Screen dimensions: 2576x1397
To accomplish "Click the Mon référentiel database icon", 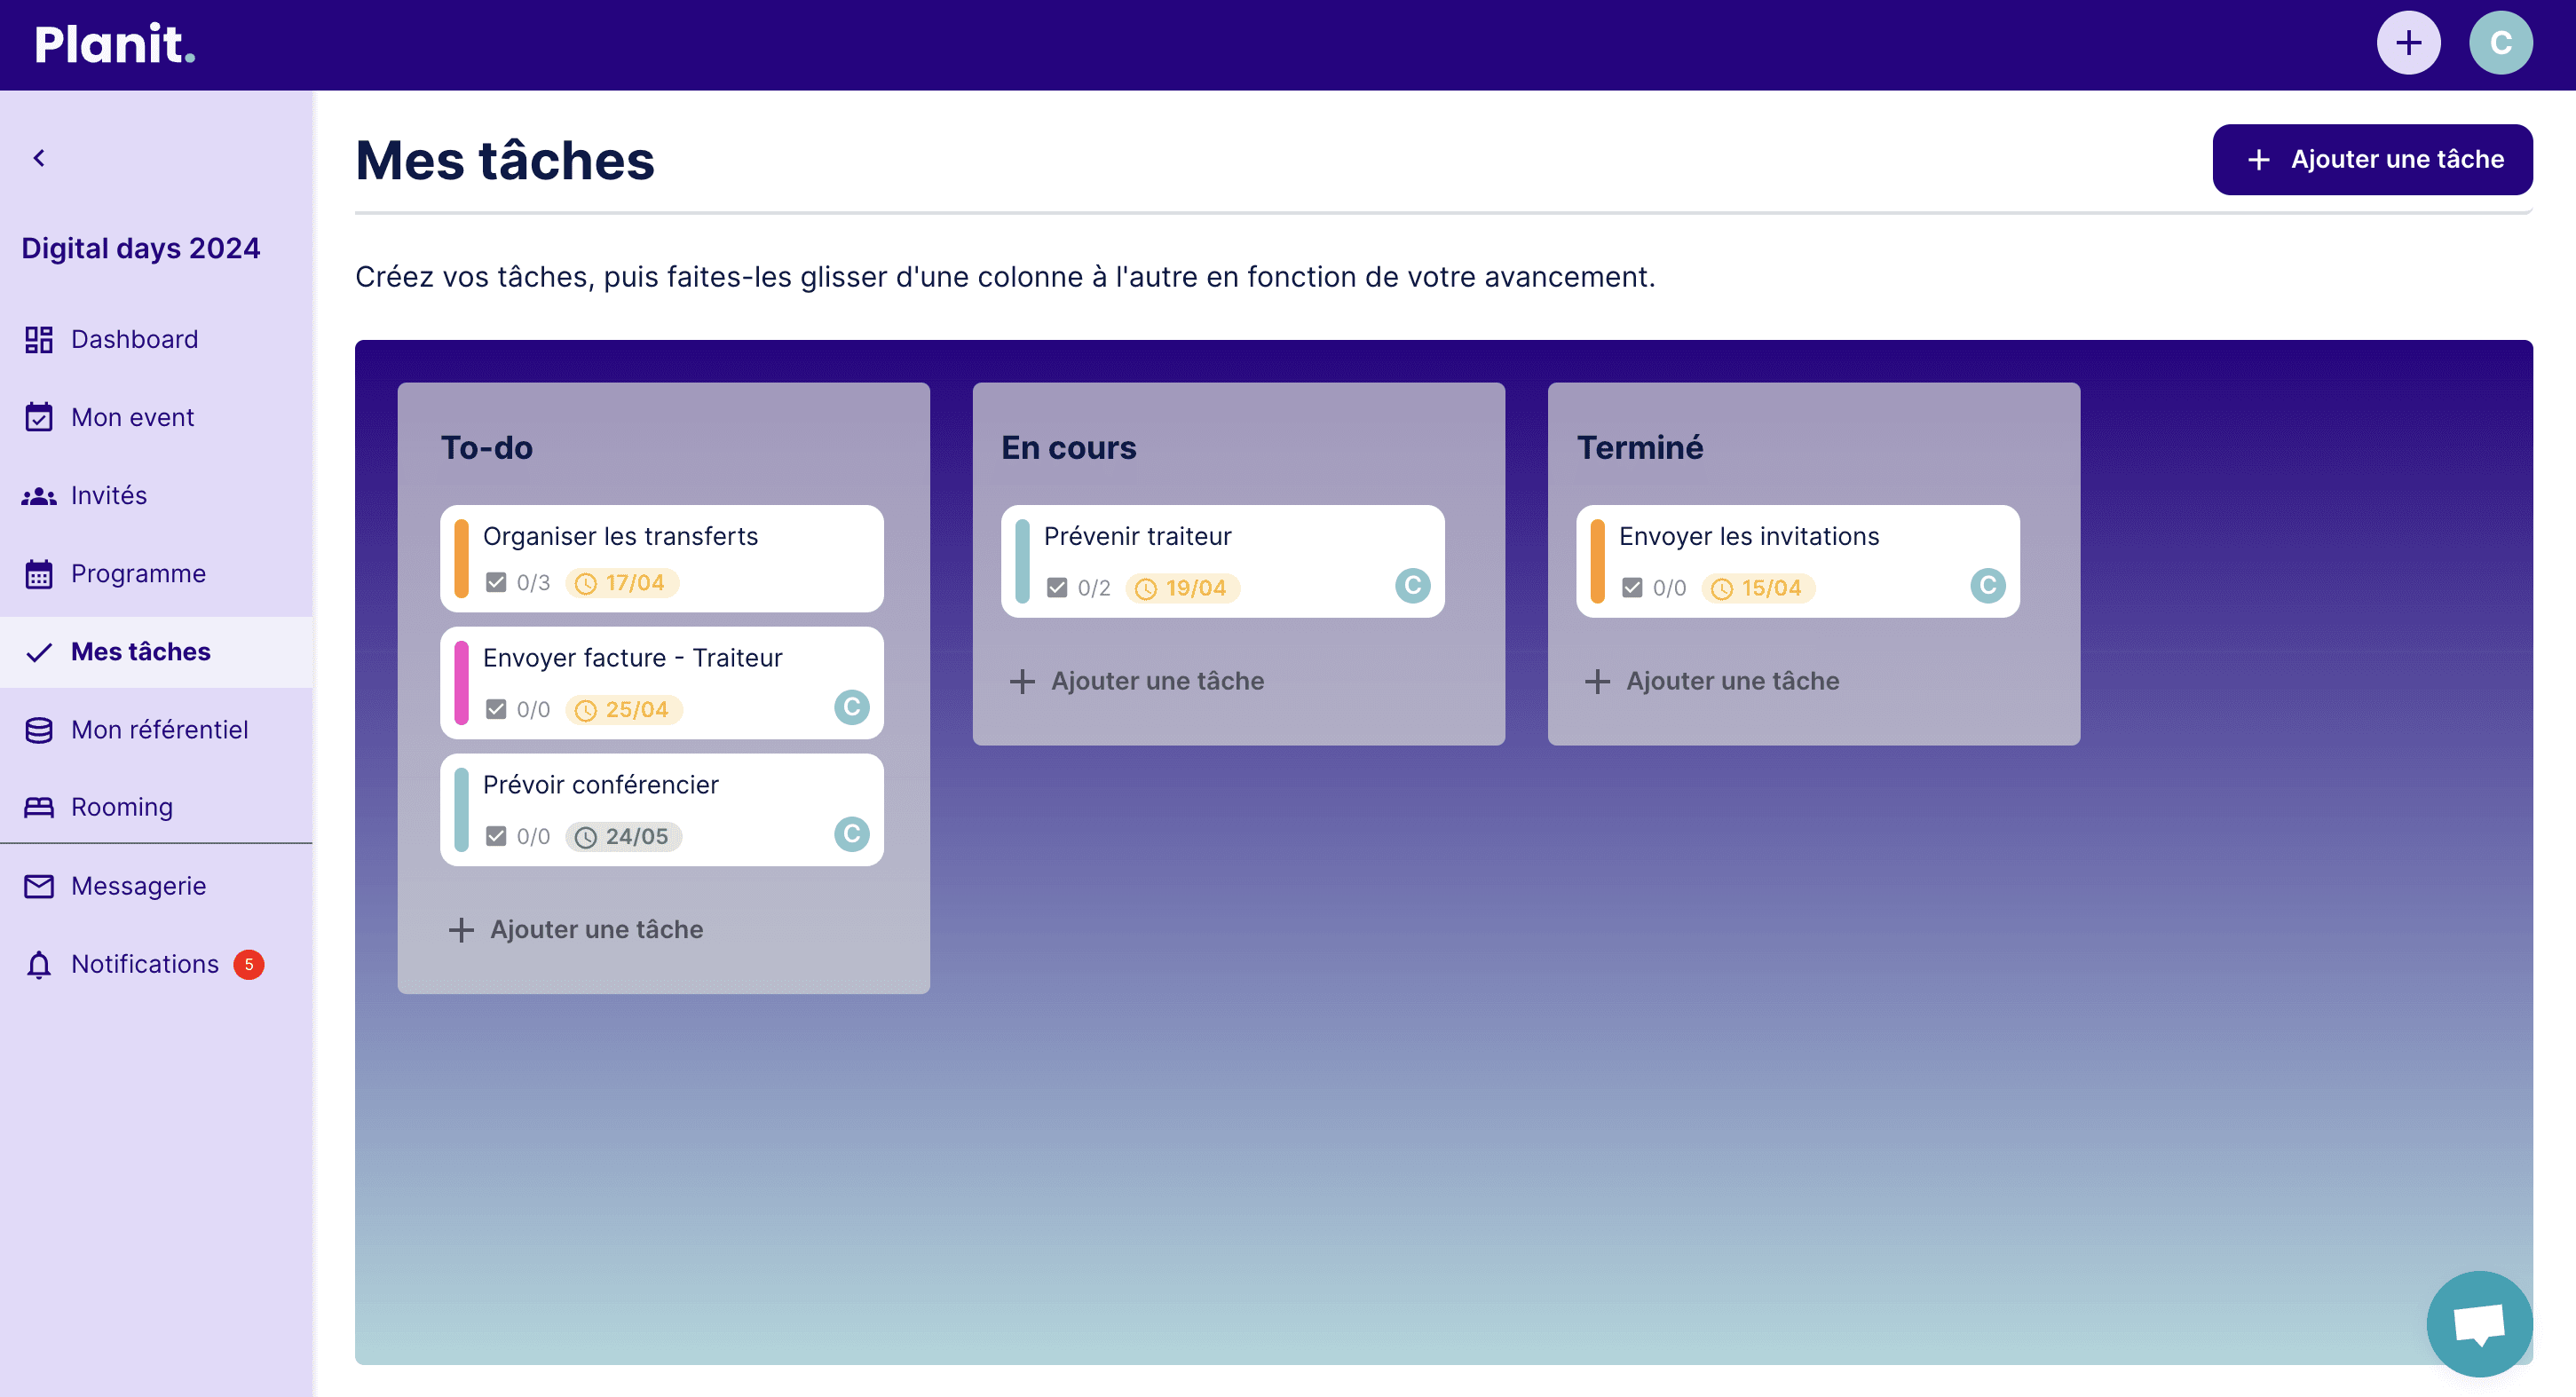I will point(39,730).
